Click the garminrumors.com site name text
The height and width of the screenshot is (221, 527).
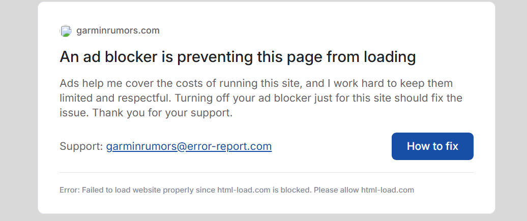[x=118, y=30]
